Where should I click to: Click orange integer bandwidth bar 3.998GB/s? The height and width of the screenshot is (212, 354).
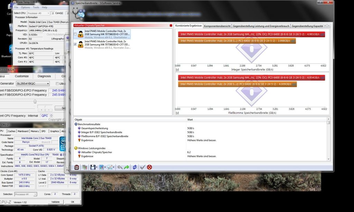point(237,41)
